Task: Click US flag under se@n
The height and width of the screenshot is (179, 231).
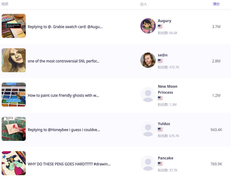Action: (160, 61)
